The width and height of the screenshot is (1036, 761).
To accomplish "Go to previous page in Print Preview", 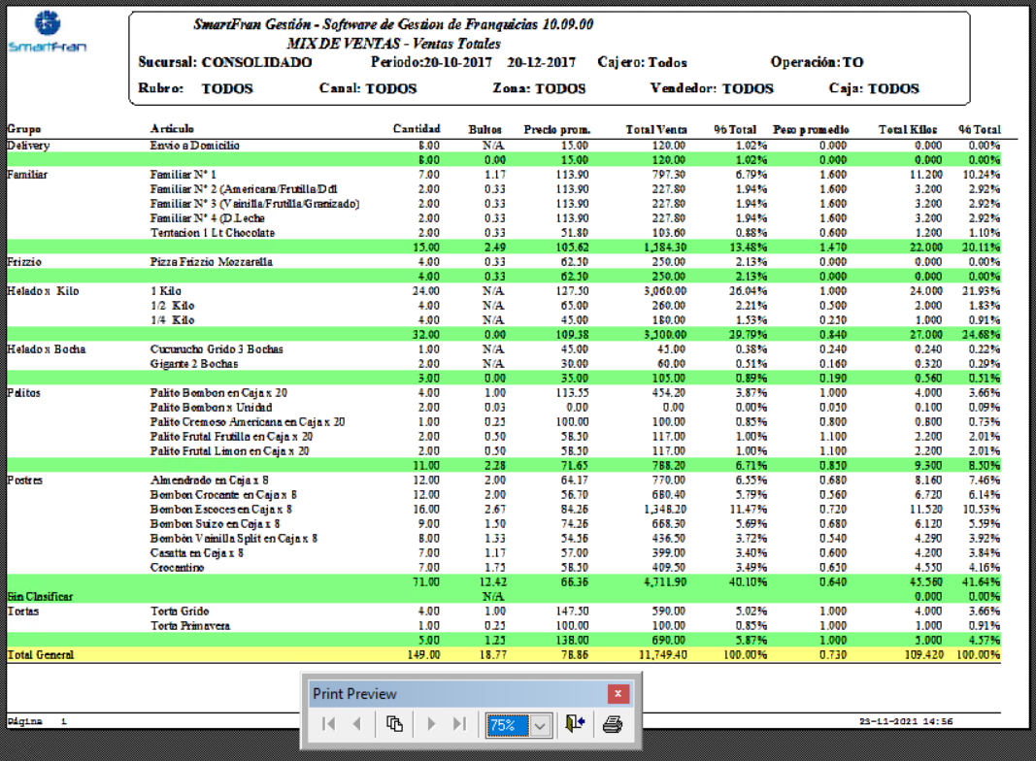I will tap(357, 724).
